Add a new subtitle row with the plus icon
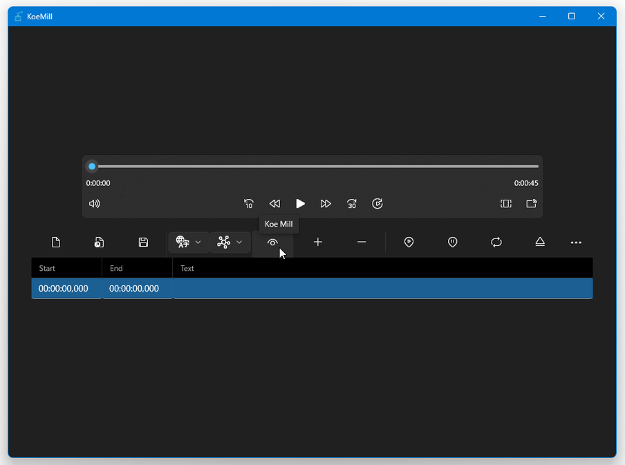This screenshot has width=625, height=465. (318, 243)
